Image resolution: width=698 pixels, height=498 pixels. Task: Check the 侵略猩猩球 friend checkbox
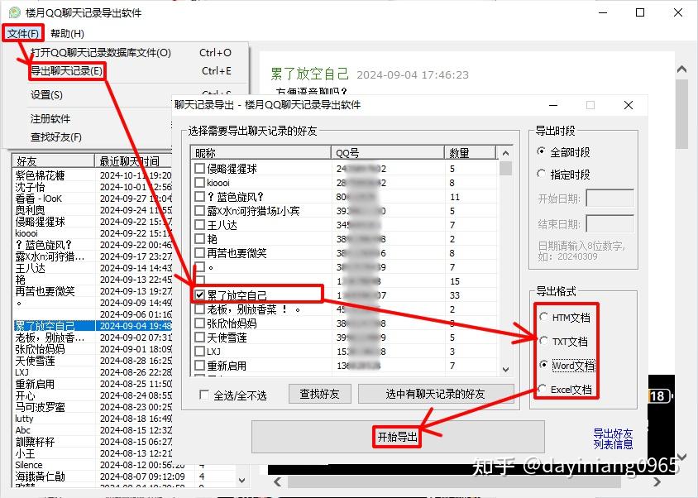click(200, 169)
